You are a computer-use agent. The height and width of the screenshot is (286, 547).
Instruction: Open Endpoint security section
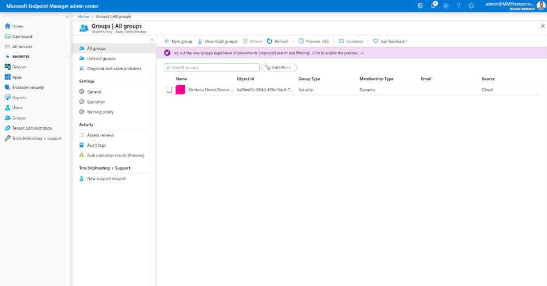tap(25, 87)
